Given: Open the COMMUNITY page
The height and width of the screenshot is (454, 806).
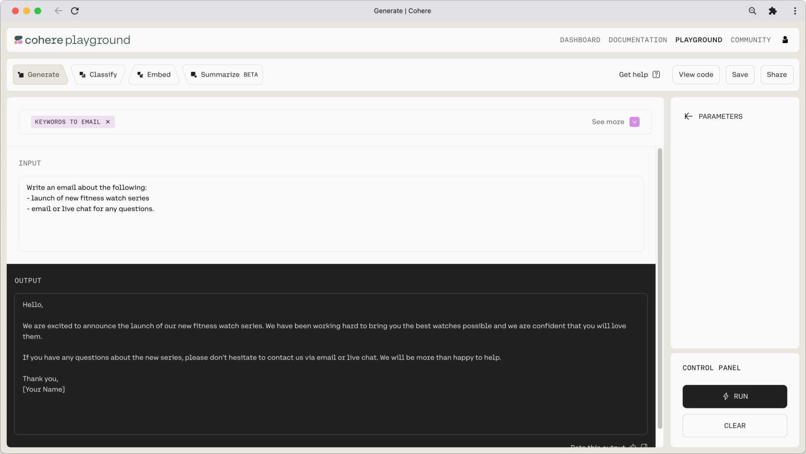Looking at the screenshot, I should pos(751,40).
